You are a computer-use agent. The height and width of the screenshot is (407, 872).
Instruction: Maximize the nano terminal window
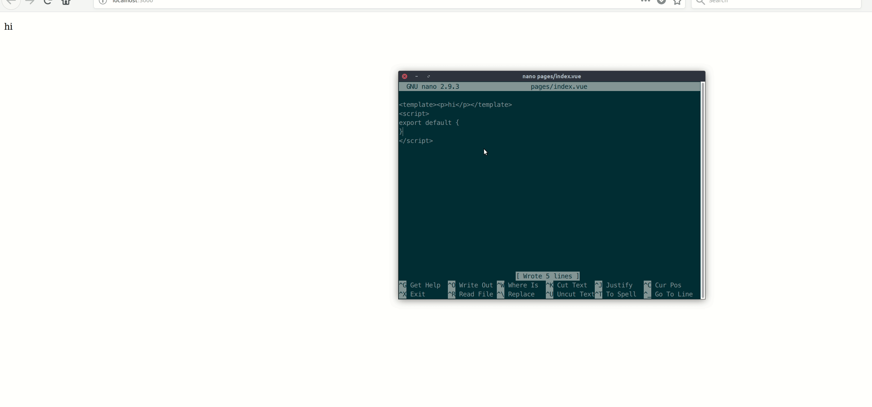(429, 76)
